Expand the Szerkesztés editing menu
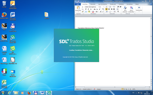The height and width of the screenshot is (95, 153). click(139, 9)
